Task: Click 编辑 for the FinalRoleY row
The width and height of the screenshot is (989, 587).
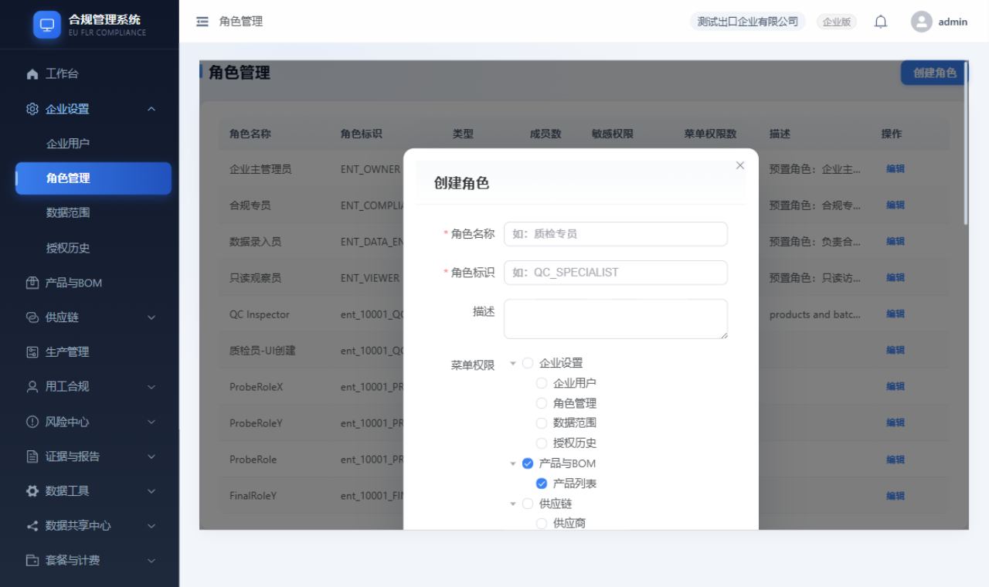Action: pyautogui.click(x=896, y=496)
